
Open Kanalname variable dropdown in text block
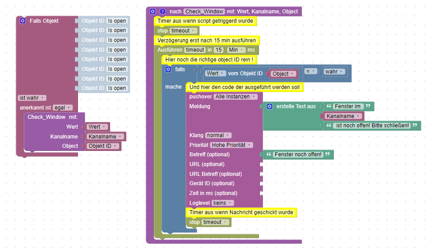[344, 116]
